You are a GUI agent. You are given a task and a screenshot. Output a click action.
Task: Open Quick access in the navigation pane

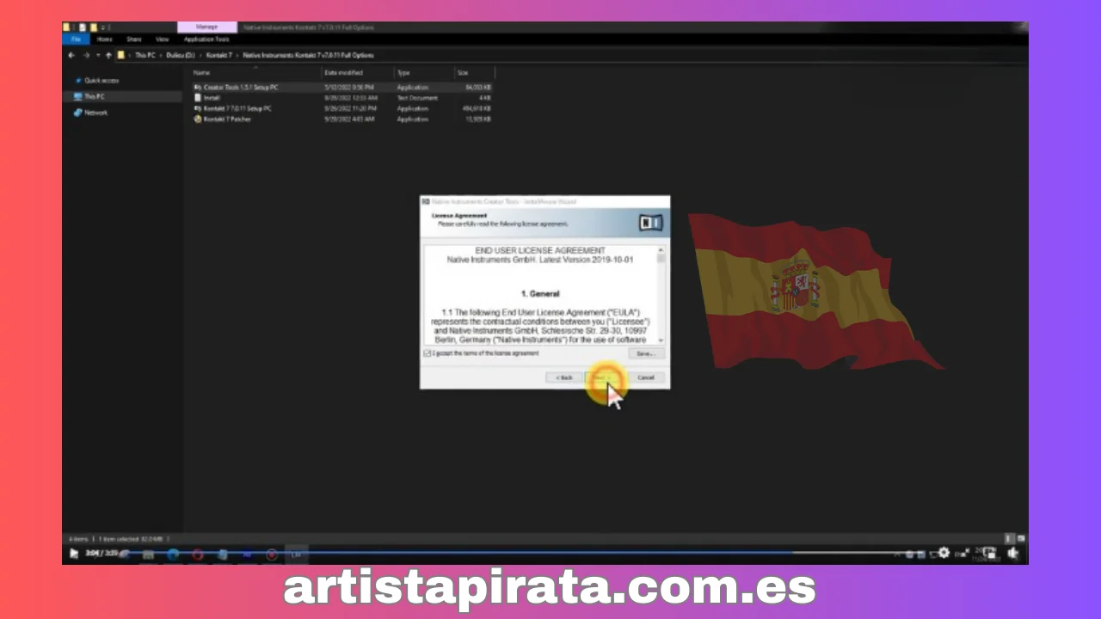(x=101, y=81)
